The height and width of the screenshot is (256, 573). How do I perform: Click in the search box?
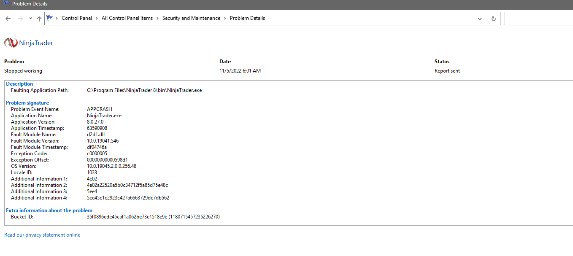point(538,19)
